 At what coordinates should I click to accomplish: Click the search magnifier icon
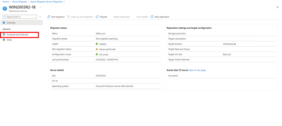[5, 17]
